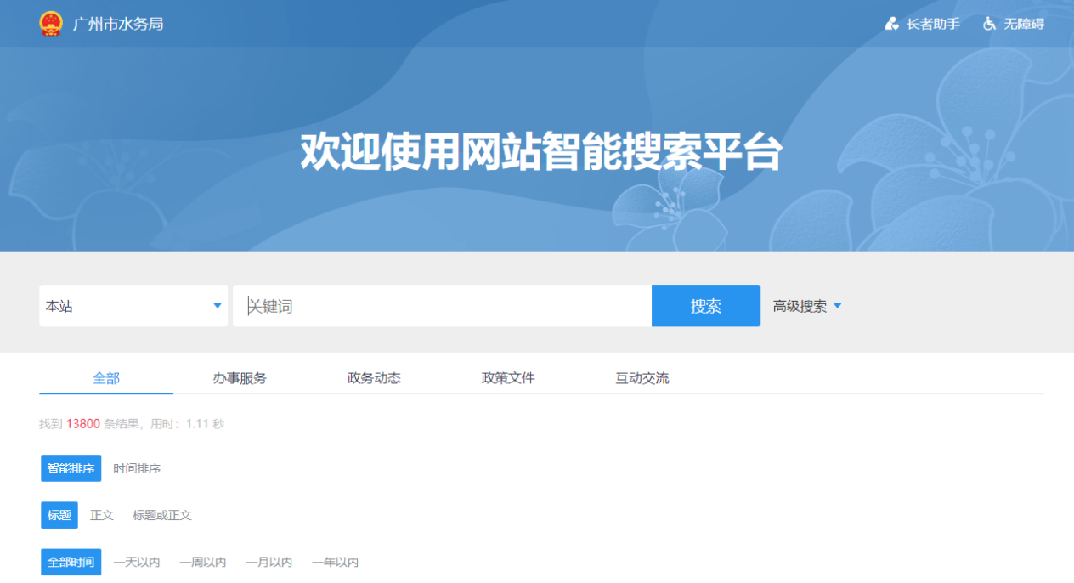Screen dimensions: 1074x583
Task: Switch to the 全部 tab
Action: pos(106,378)
